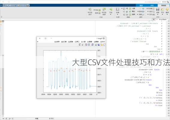
Task: Open Edit menu in the figure window
Action: coord(96,42)
